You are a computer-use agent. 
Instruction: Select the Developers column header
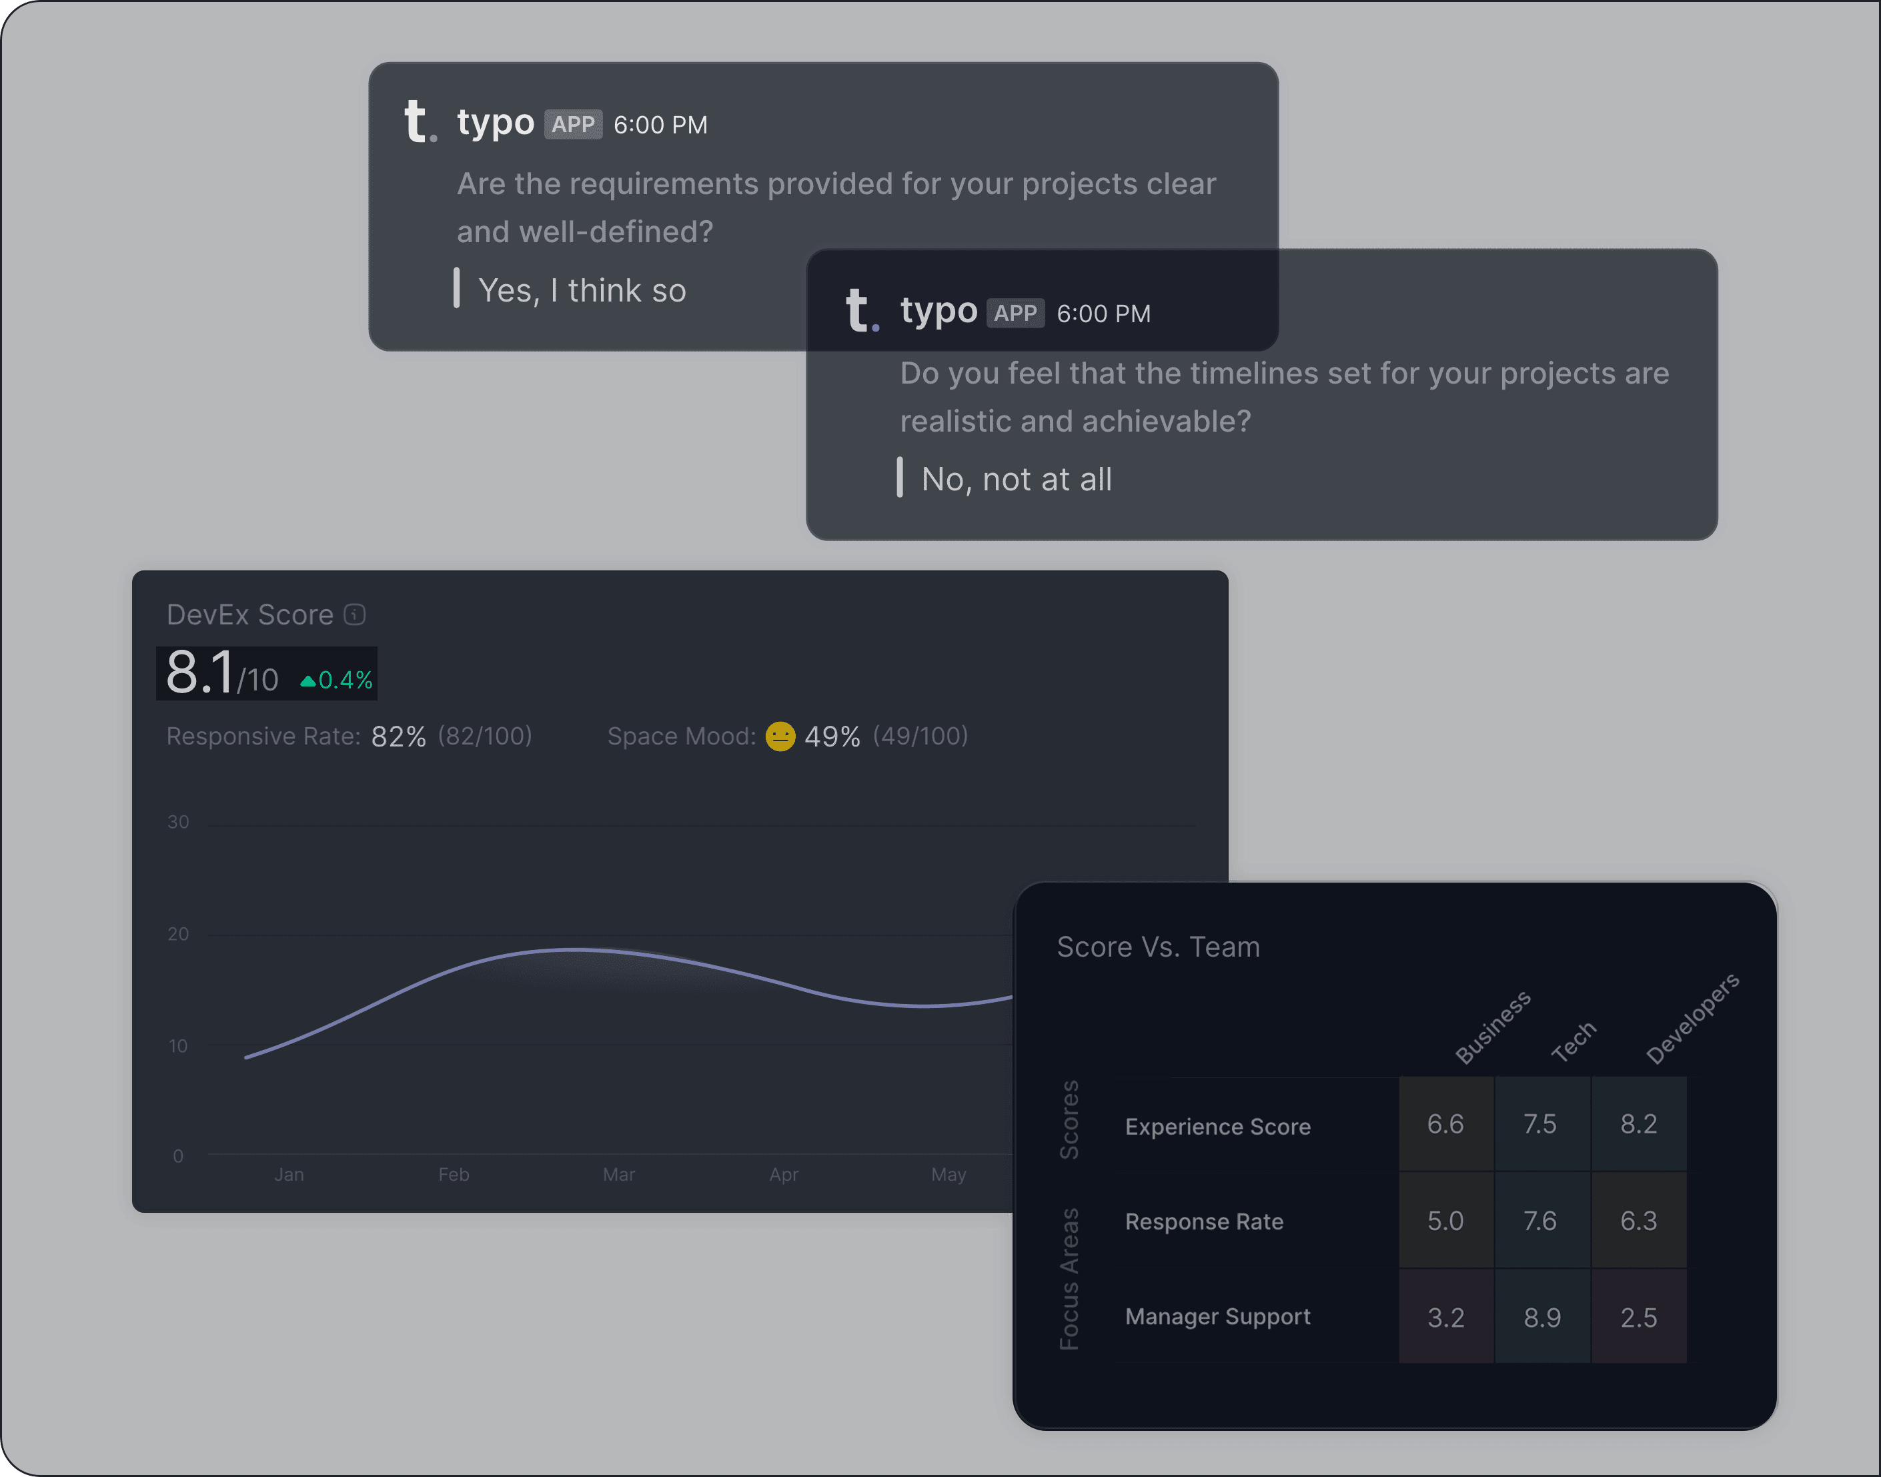click(1692, 1019)
